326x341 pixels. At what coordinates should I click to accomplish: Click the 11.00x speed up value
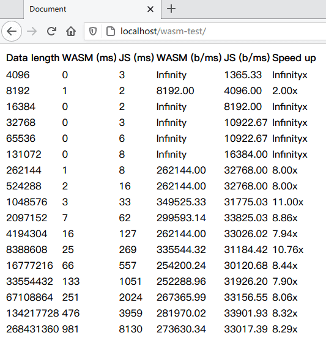[x=287, y=202]
